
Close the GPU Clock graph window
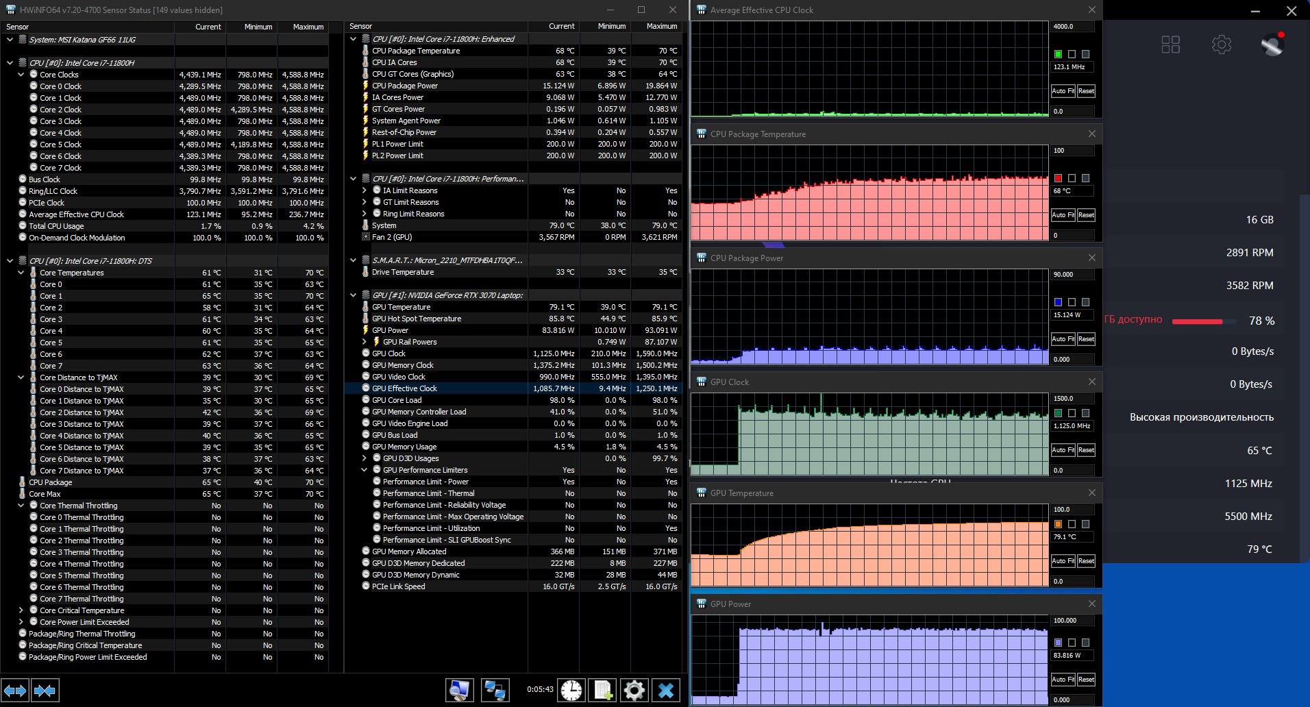click(1092, 382)
